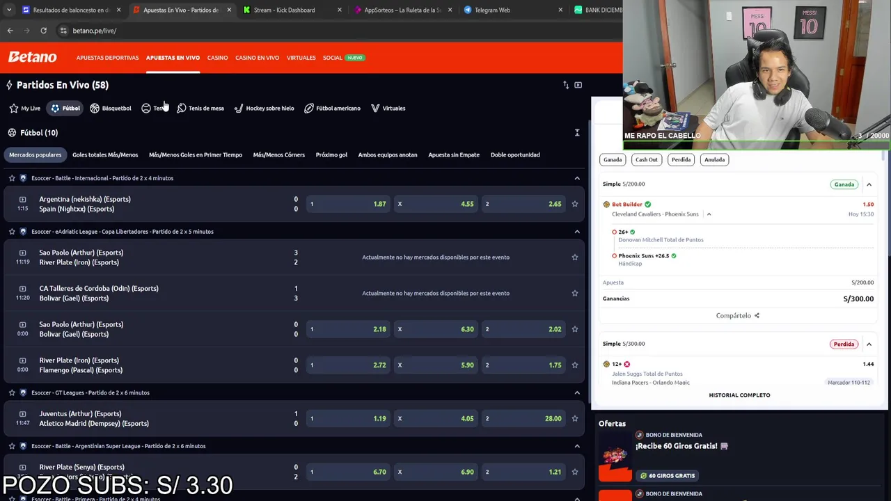Viewport: 891px width, 501px height.
Task: Open the Social menu
Action: (333, 58)
